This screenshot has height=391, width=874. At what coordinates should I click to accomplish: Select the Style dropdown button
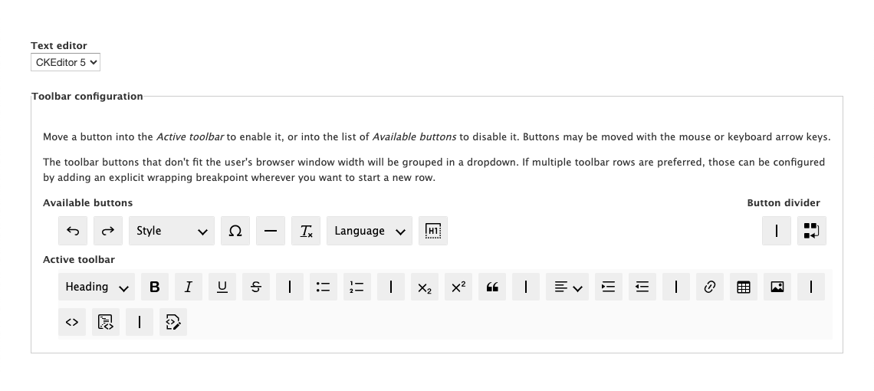point(172,231)
